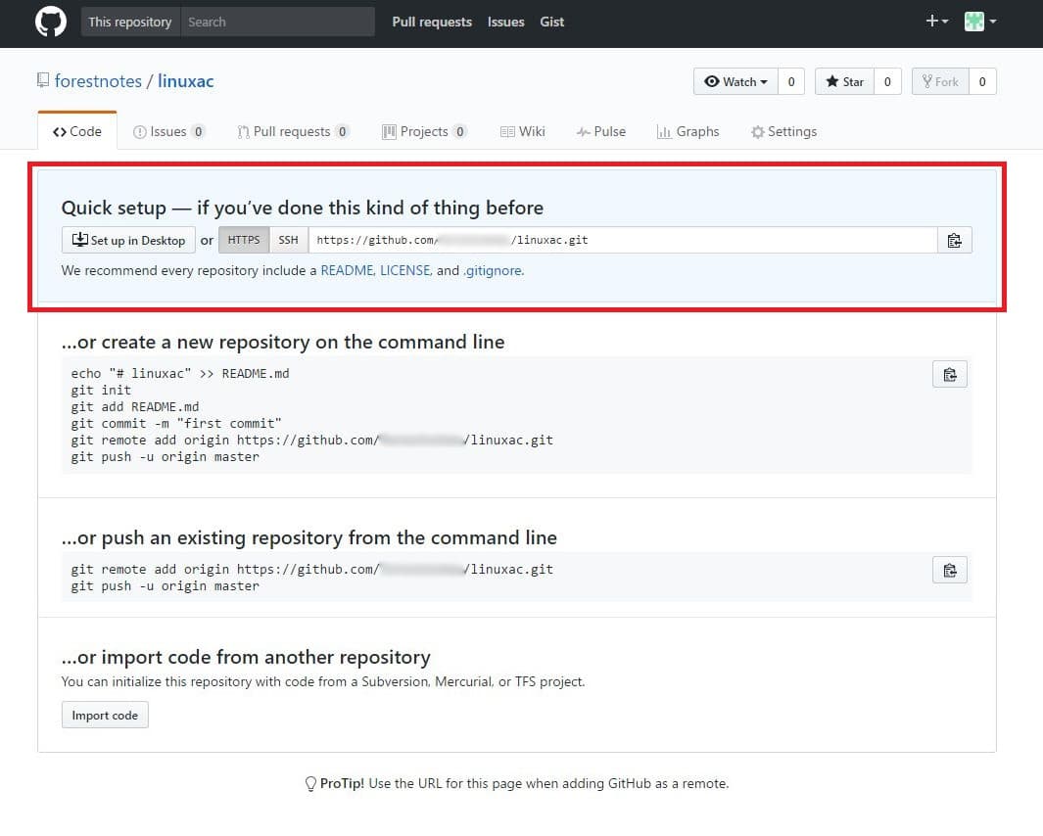Switch to the Issues tab
Screen dimensions: 1043x836
(168, 131)
